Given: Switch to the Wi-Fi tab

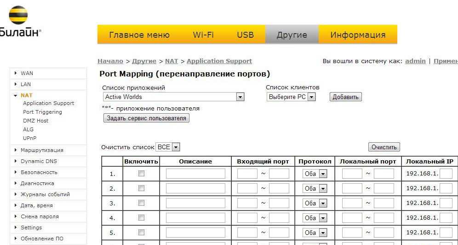Looking at the screenshot, I should (x=203, y=35).
